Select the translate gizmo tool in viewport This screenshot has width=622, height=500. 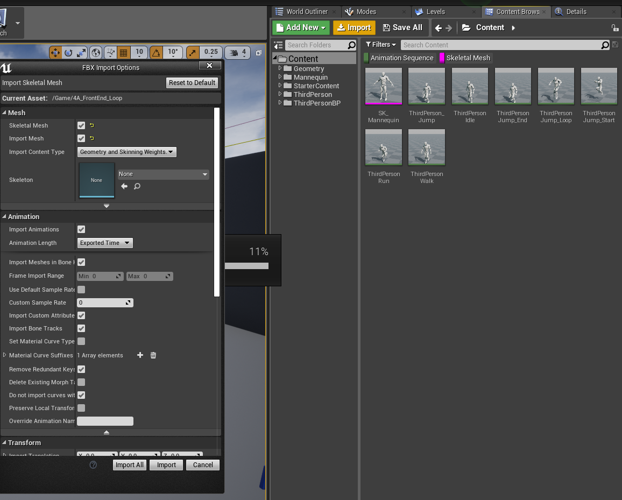tap(55, 52)
